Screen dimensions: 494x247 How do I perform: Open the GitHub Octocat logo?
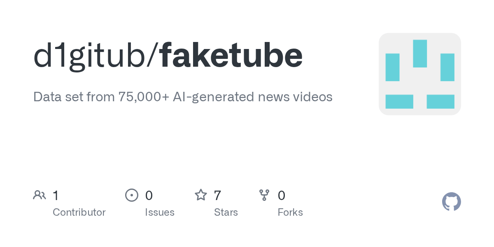click(x=451, y=202)
